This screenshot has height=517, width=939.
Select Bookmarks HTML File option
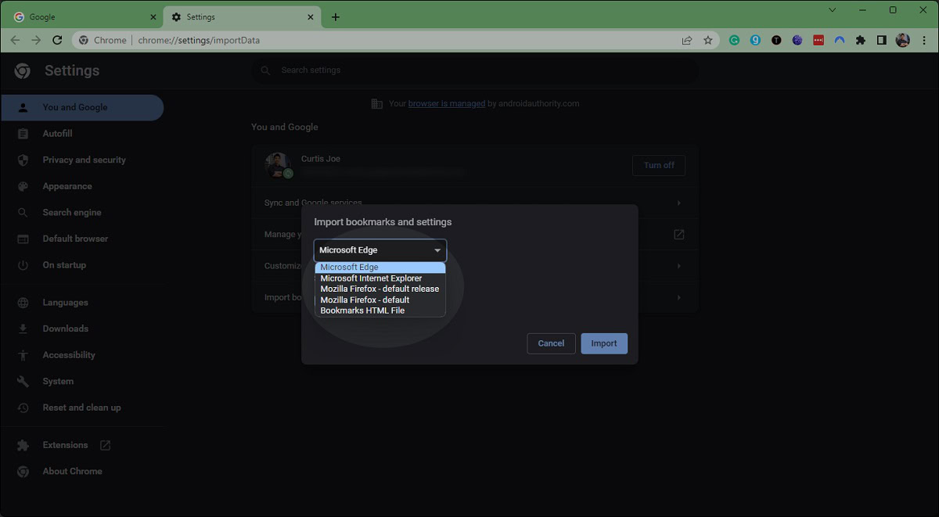click(x=380, y=311)
